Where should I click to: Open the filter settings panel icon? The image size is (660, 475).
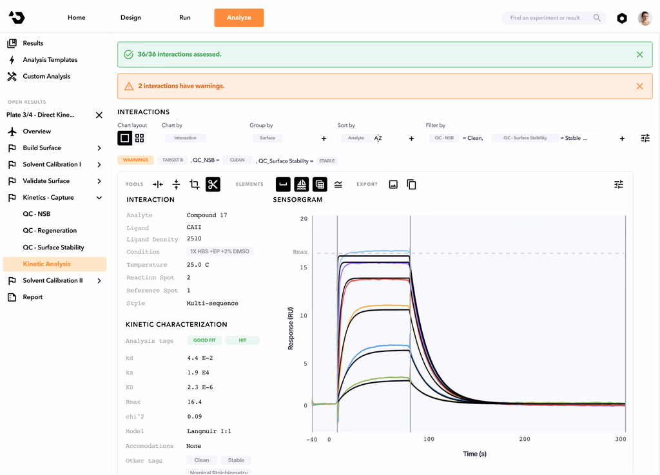pos(645,137)
